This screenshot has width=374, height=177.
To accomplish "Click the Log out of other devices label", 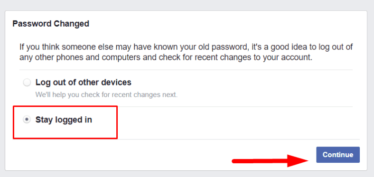I will point(83,83).
